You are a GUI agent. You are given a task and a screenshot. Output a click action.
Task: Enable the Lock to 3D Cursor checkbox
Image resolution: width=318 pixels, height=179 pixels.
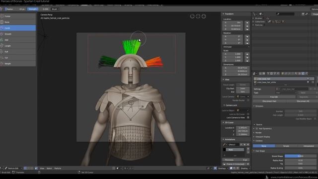pyautogui.click(x=248, y=114)
